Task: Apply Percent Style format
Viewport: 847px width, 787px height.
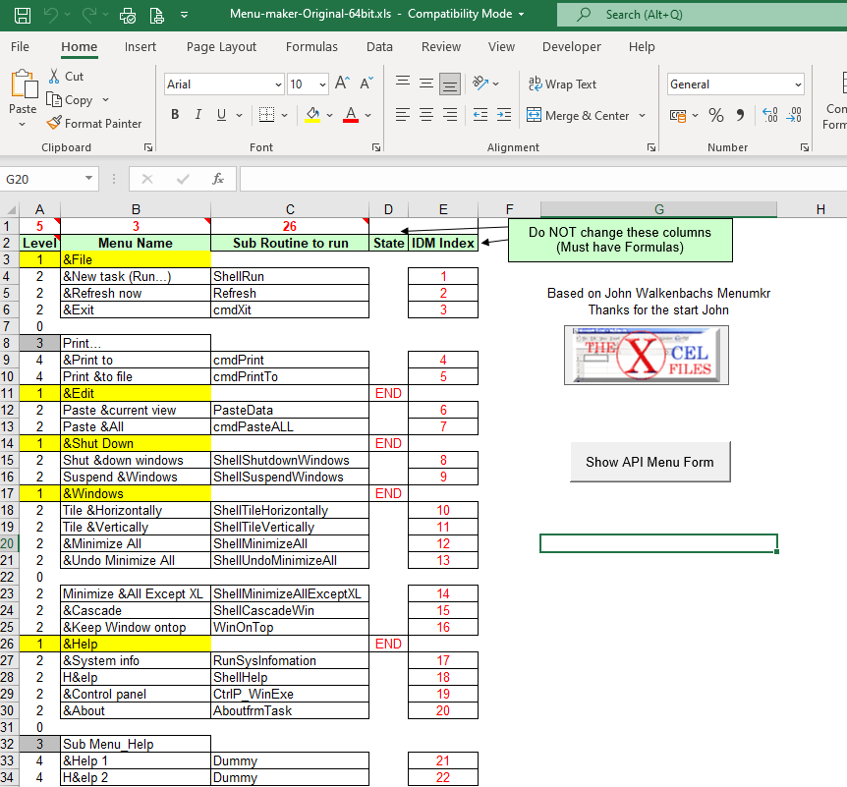Action: (x=716, y=115)
